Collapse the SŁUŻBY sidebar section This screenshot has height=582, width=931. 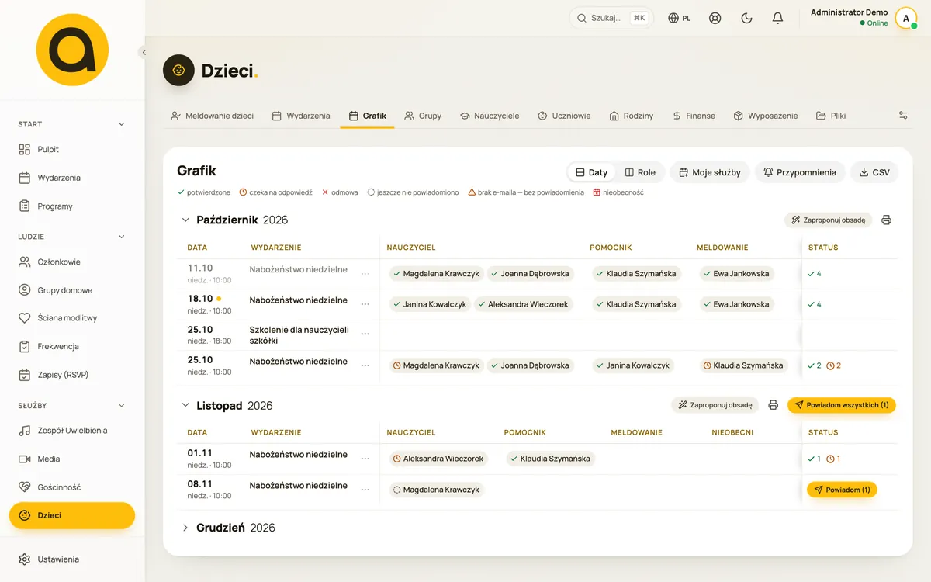coord(121,405)
